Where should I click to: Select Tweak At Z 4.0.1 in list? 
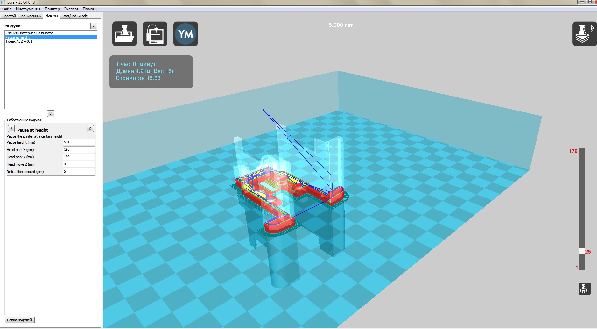pos(19,41)
